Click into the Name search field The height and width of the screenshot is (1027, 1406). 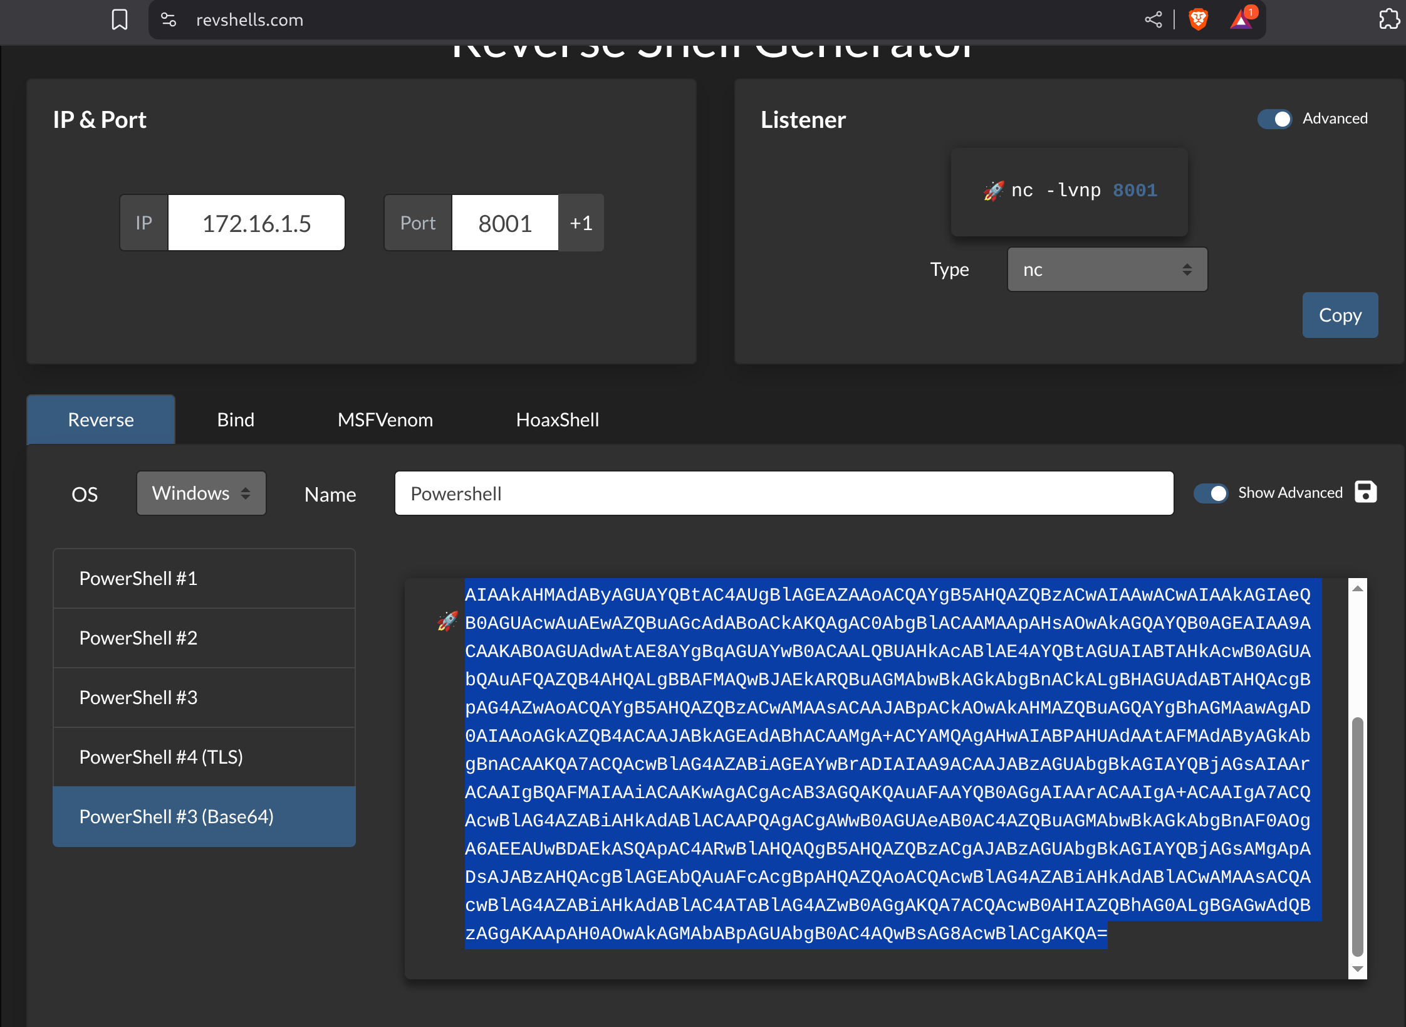(783, 493)
